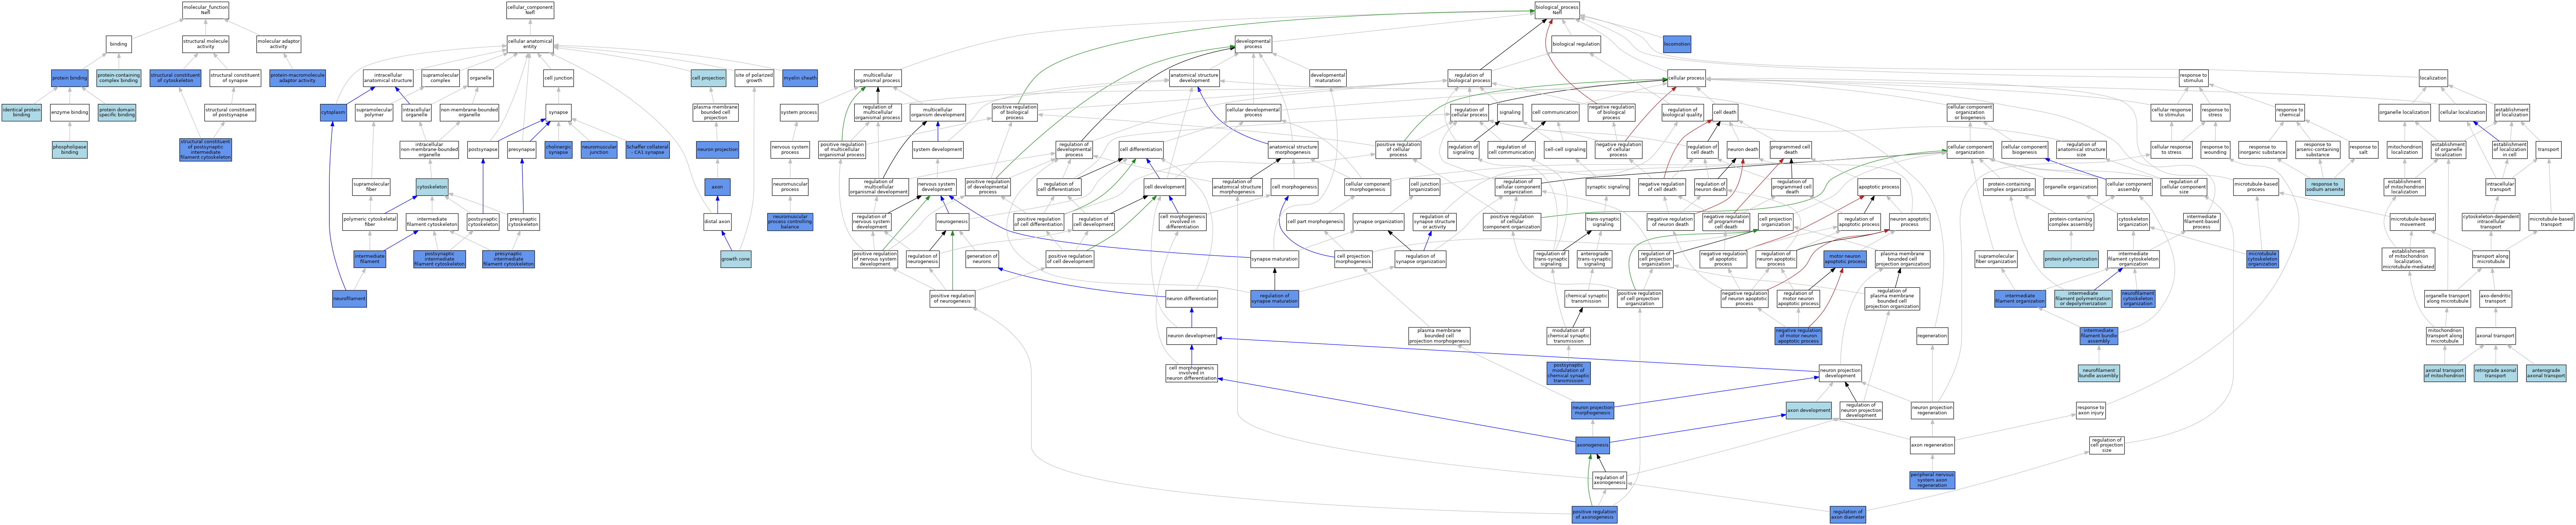Click the 'regeneration' node

click(1932, 336)
